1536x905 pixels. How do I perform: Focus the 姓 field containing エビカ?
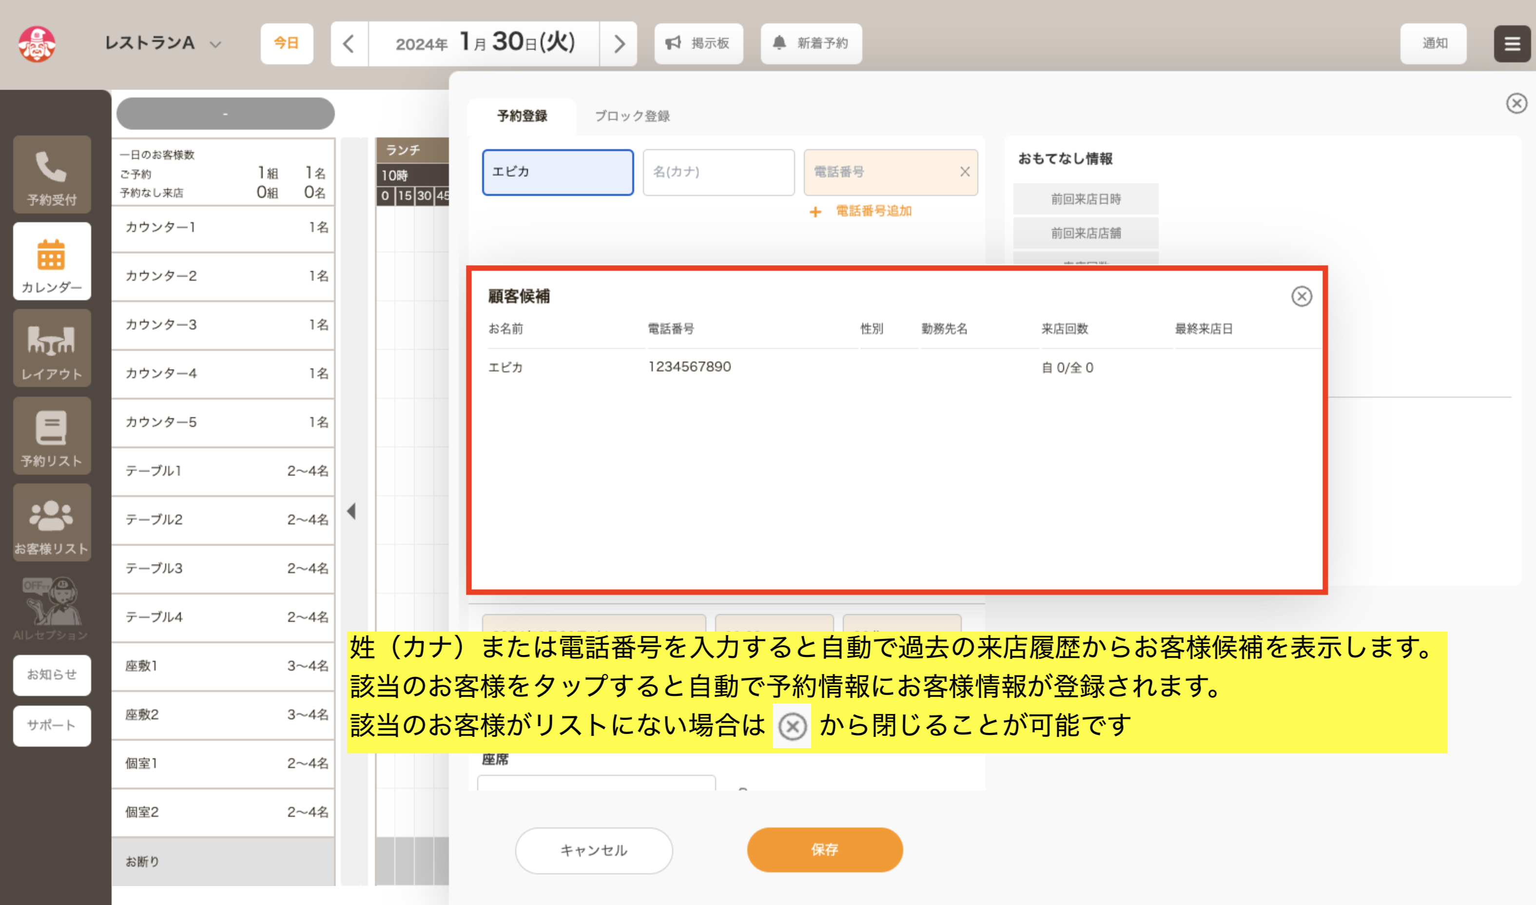(558, 173)
